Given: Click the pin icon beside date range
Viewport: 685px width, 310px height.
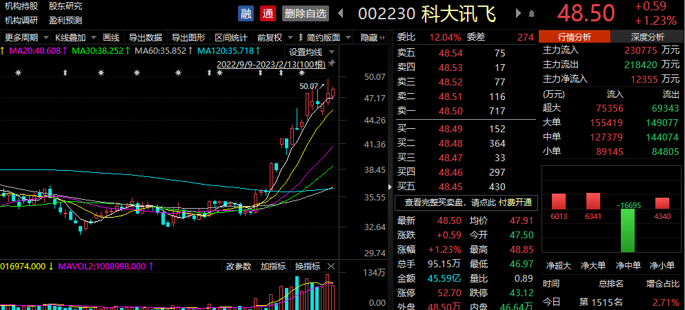Looking at the screenshot, I should [332, 63].
